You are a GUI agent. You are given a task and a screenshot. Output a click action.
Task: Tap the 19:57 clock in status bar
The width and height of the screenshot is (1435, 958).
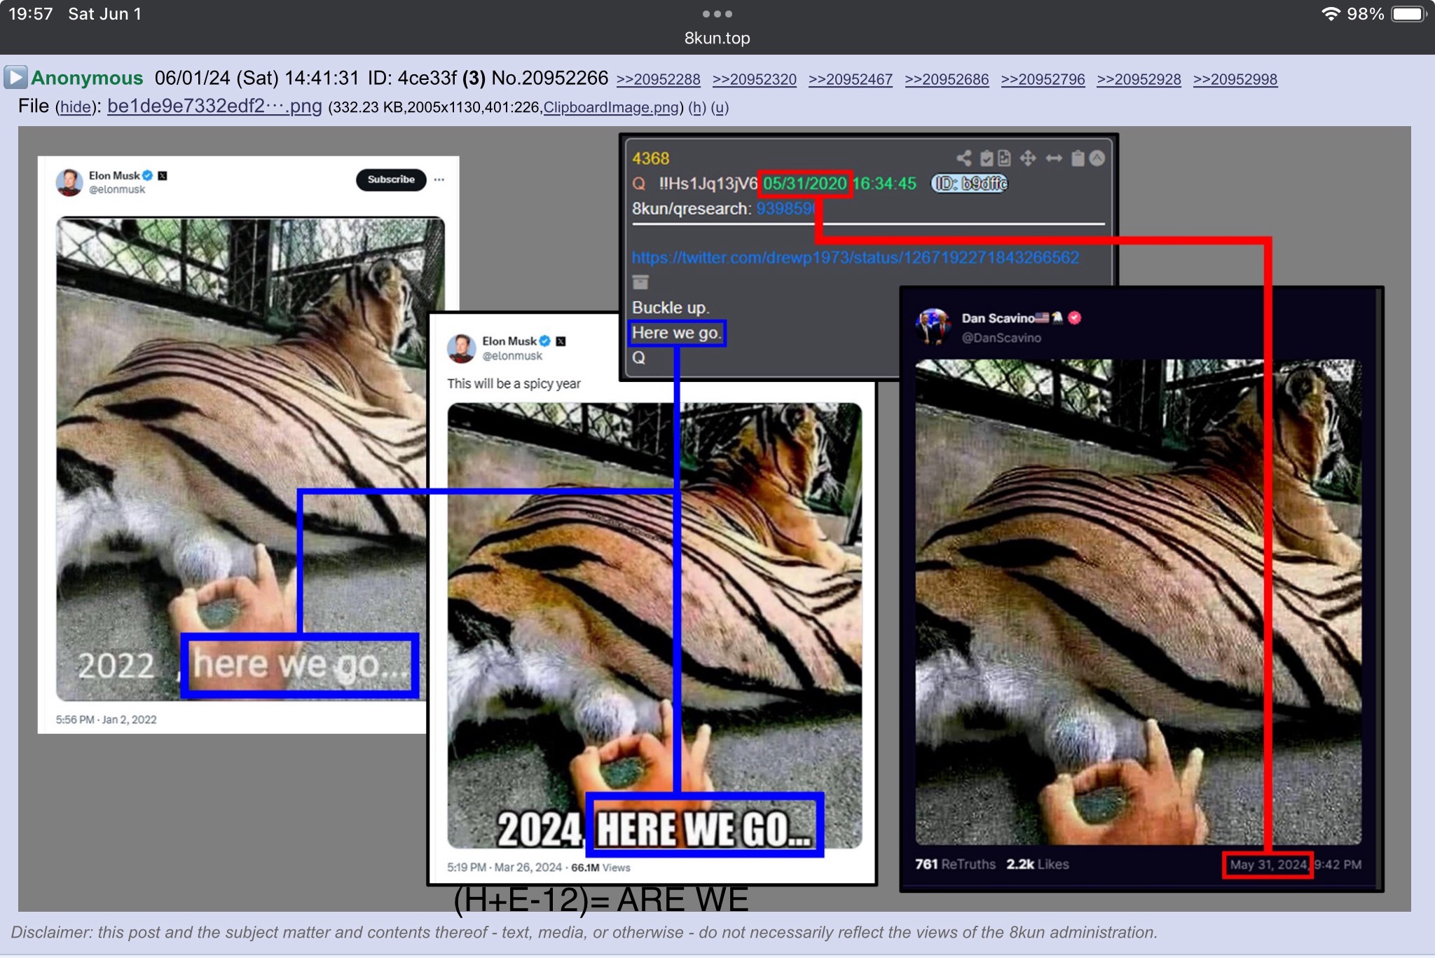pos(31,13)
